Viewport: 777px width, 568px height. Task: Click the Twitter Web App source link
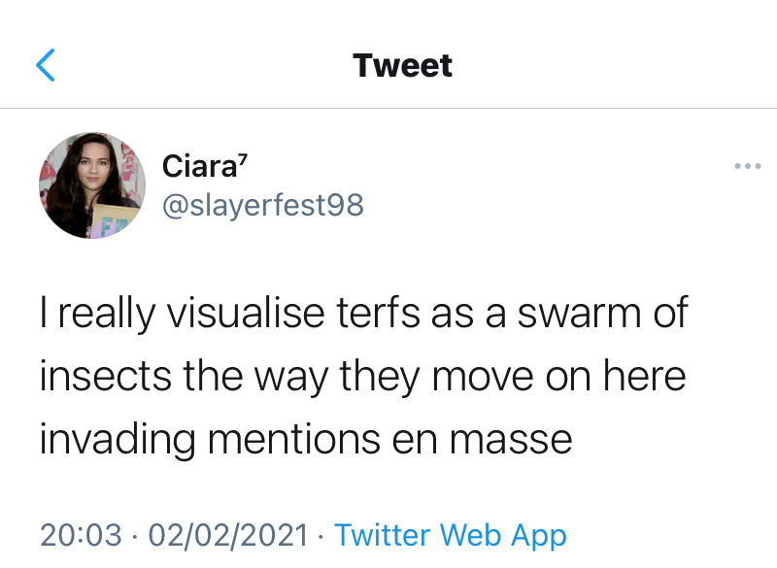(450, 535)
